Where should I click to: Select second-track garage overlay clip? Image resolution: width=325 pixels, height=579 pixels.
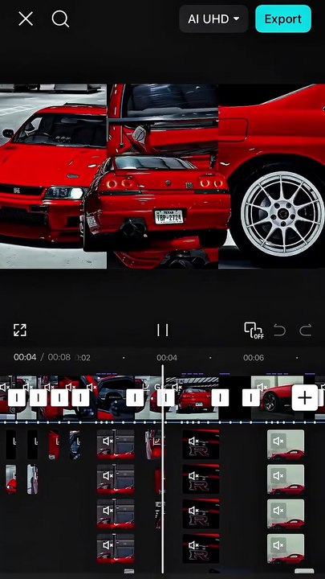coord(116,479)
